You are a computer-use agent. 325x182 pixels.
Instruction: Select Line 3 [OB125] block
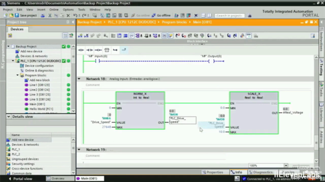pyautogui.click(x=40, y=95)
